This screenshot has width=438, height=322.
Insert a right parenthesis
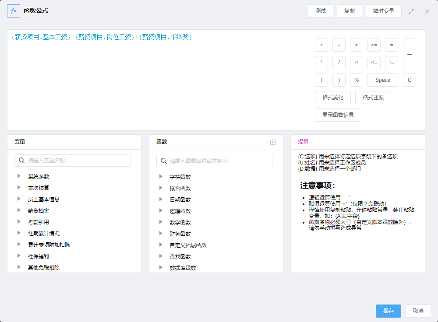(339, 80)
